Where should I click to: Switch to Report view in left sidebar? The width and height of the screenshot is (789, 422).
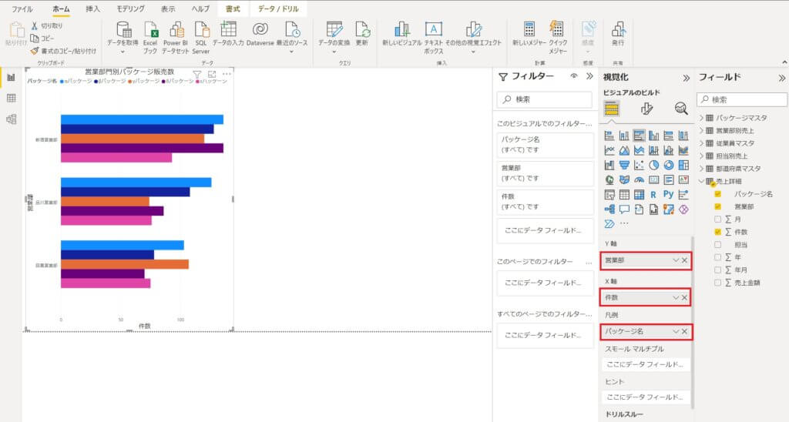point(11,77)
